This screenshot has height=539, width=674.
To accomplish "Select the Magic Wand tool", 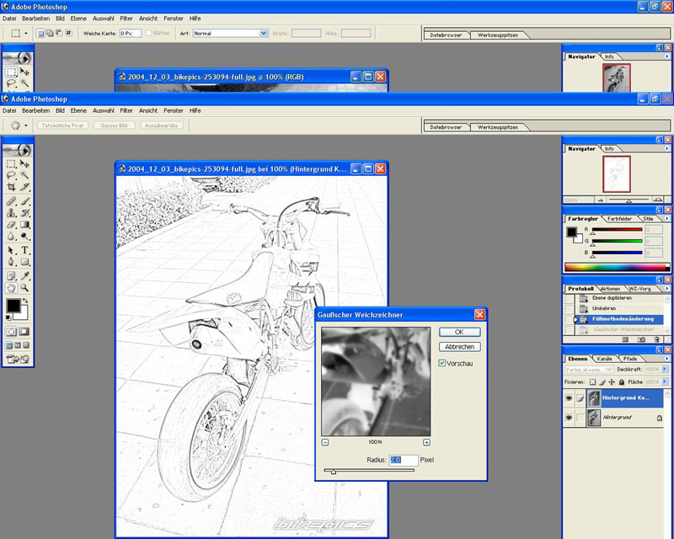I will [25, 176].
